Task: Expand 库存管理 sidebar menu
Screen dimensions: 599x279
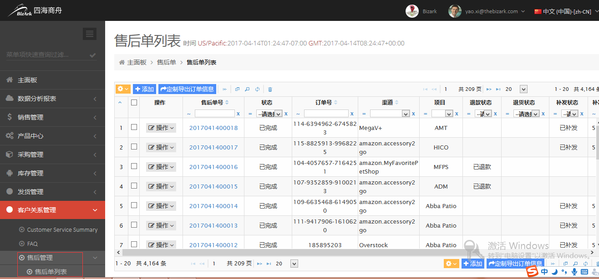Action: (52, 173)
